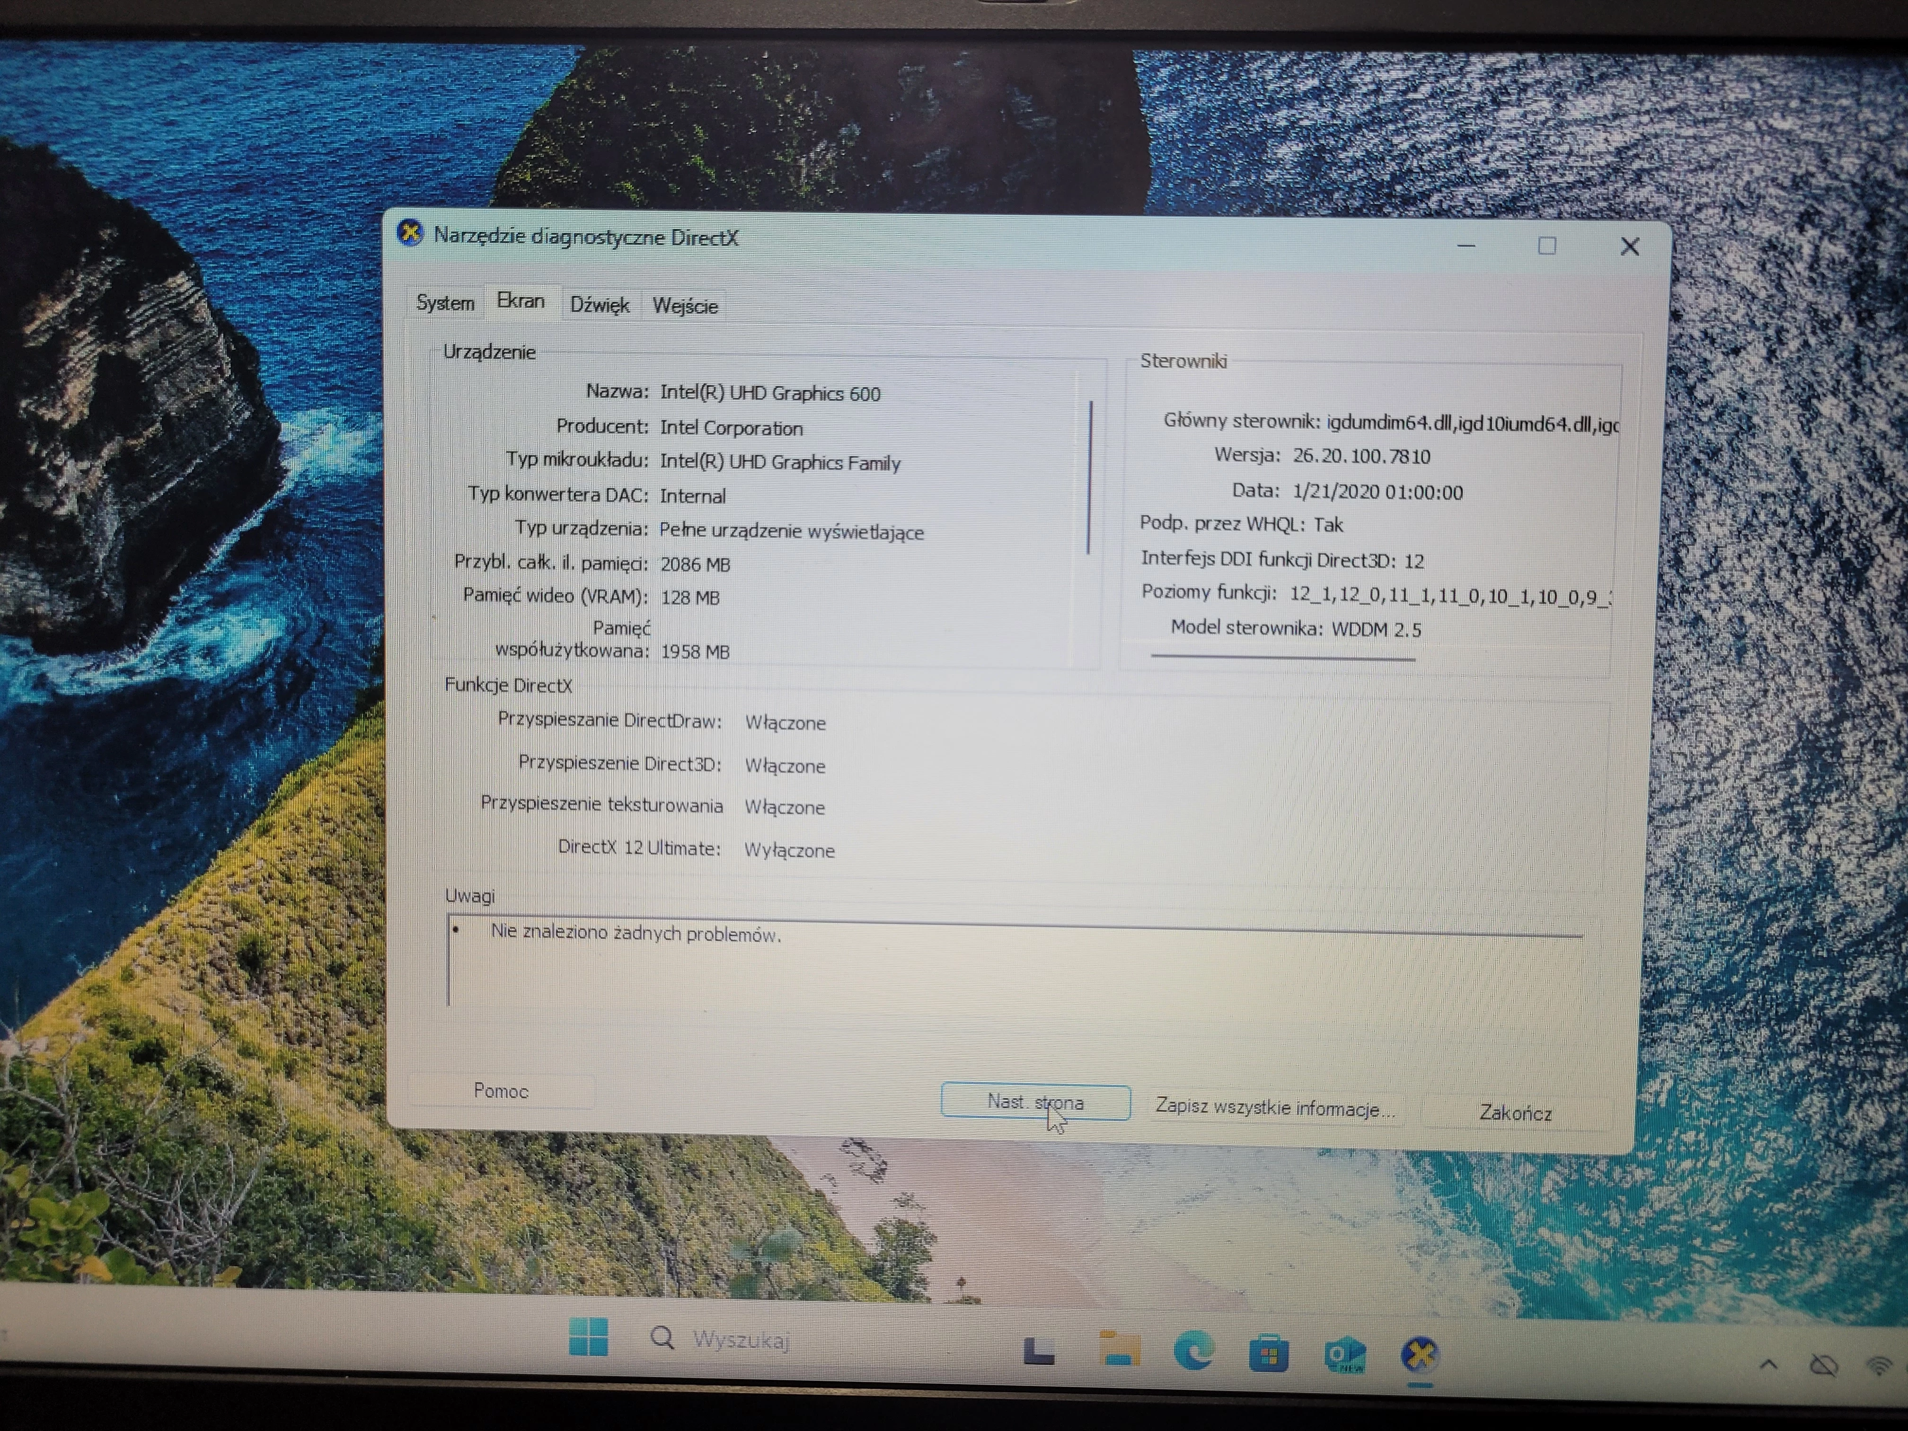Click the Task View taskbar icon
The image size is (1908, 1431).
pyautogui.click(x=1039, y=1351)
